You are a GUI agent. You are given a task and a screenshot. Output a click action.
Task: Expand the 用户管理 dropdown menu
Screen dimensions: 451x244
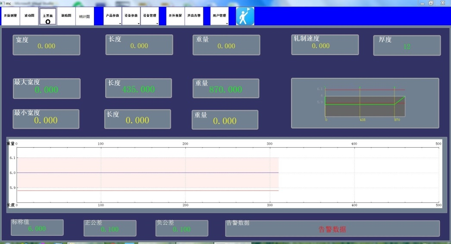pos(219,16)
